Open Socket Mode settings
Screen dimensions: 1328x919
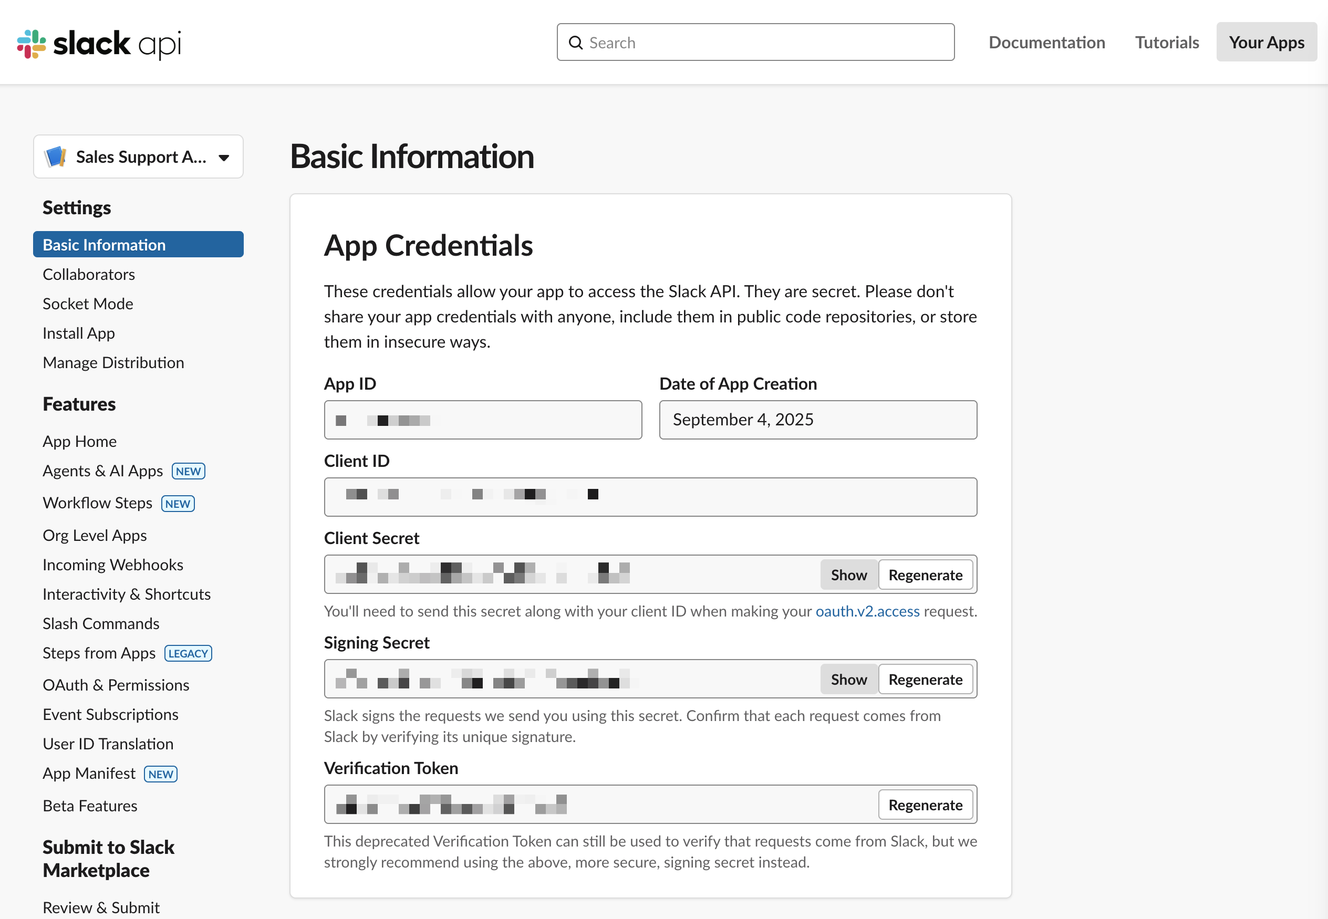click(x=88, y=304)
